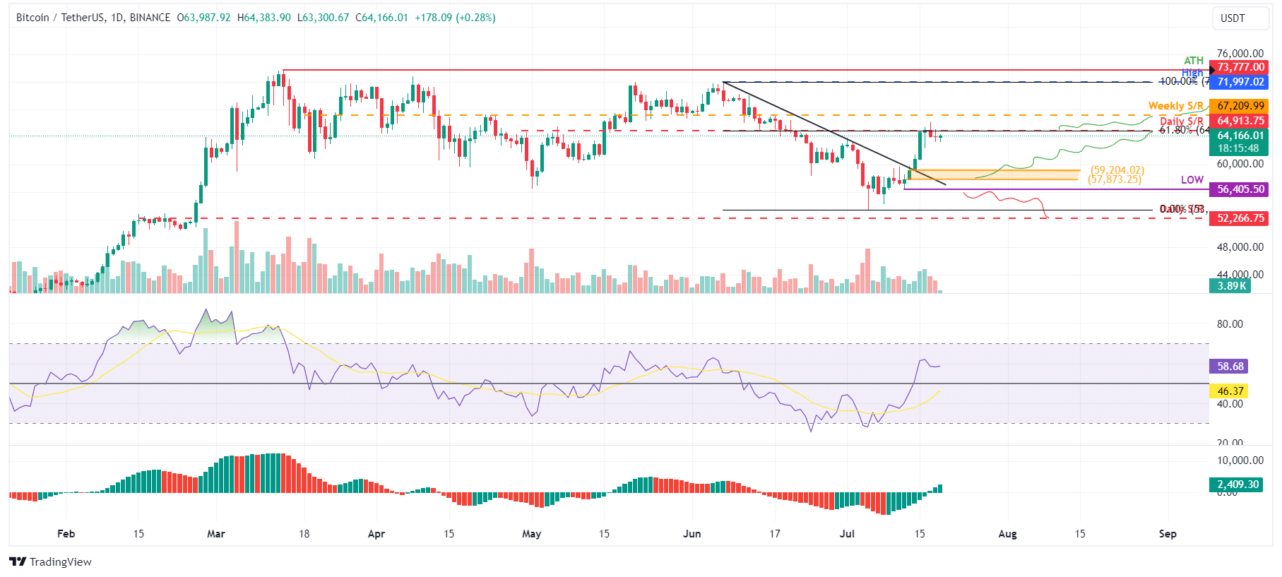Click the ATH text label

1194,61
